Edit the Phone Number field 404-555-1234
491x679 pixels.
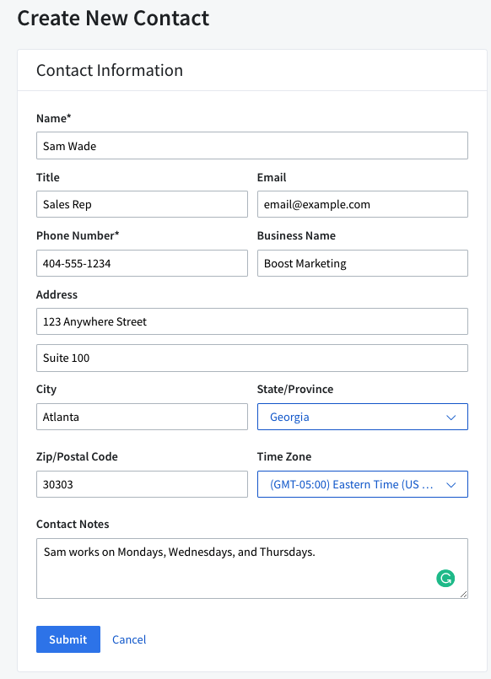click(142, 263)
